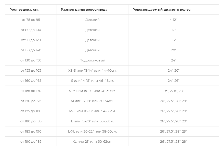Image resolution: width=223 pixels, height=146 pixels.
Task: Click the '< 12"' wheel diameter cell
Action: (174, 20)
